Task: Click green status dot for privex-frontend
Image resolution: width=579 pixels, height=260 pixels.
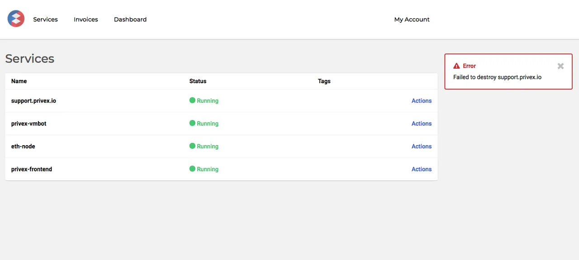Action: pos(192,169)
